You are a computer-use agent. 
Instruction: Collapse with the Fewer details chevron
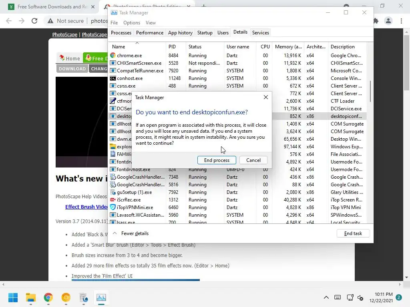tap(115, 233)
